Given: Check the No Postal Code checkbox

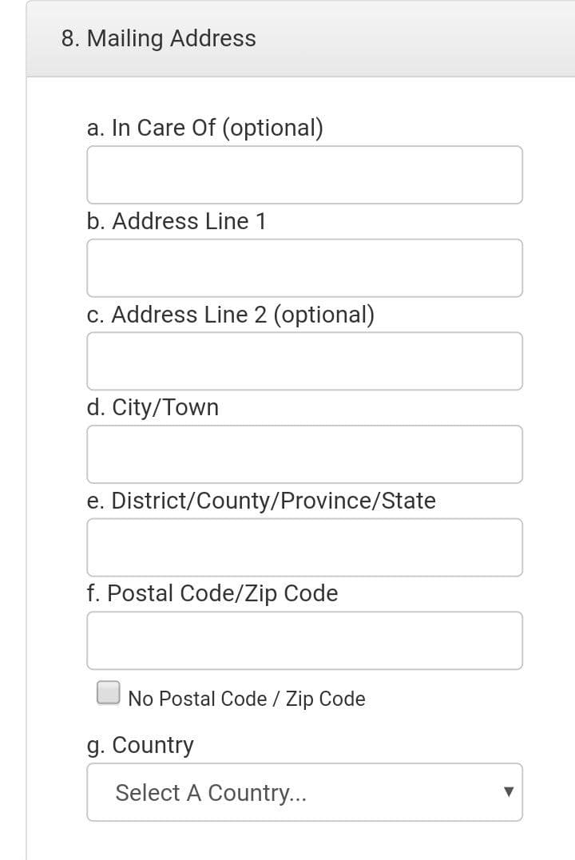Looking at the screenshot, I should tap(108, 692).
